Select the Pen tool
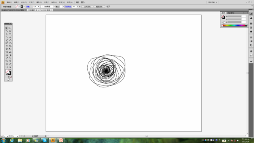Image resolution: width=254 pixels, height=143 pixels. pyautogui.click(x=7, y=34)
